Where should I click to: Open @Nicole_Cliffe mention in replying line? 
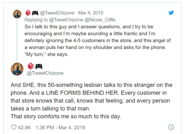[x=100, y=20]
